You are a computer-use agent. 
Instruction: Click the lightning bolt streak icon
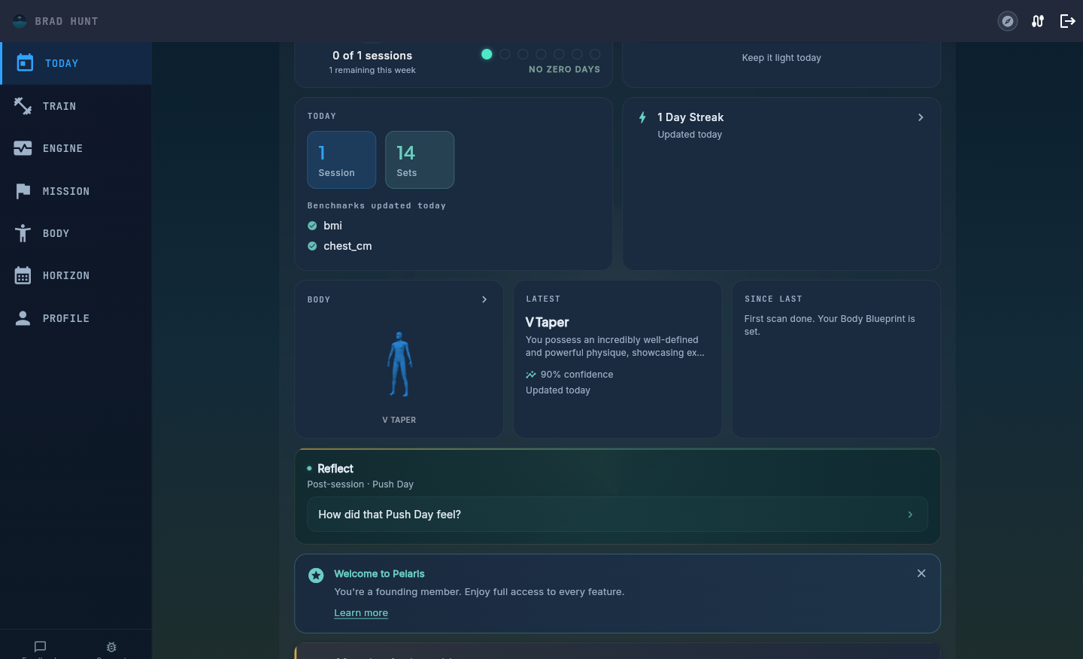click(642, 117)
